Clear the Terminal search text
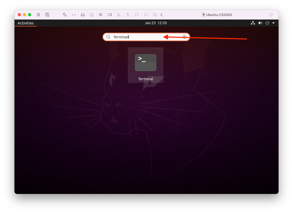The height and width of the screenshot is (213, 293). [x=185, y=37]
